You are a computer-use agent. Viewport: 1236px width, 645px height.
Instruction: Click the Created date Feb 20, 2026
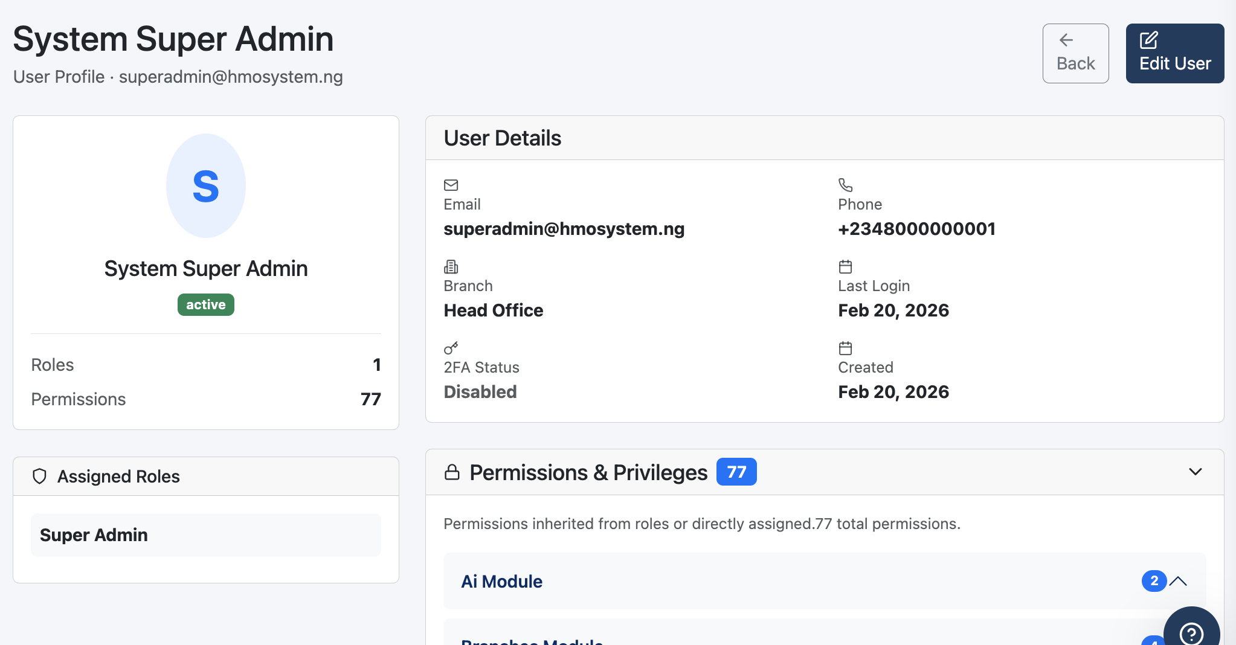893,392
